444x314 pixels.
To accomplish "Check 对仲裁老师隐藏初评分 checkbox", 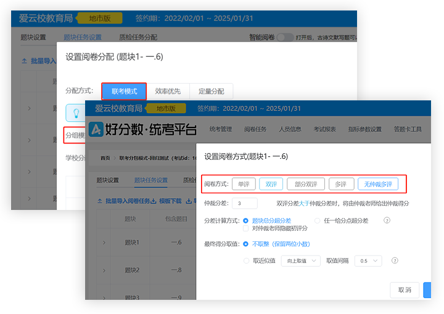I will pyautogui.click(x=246, y=228).
